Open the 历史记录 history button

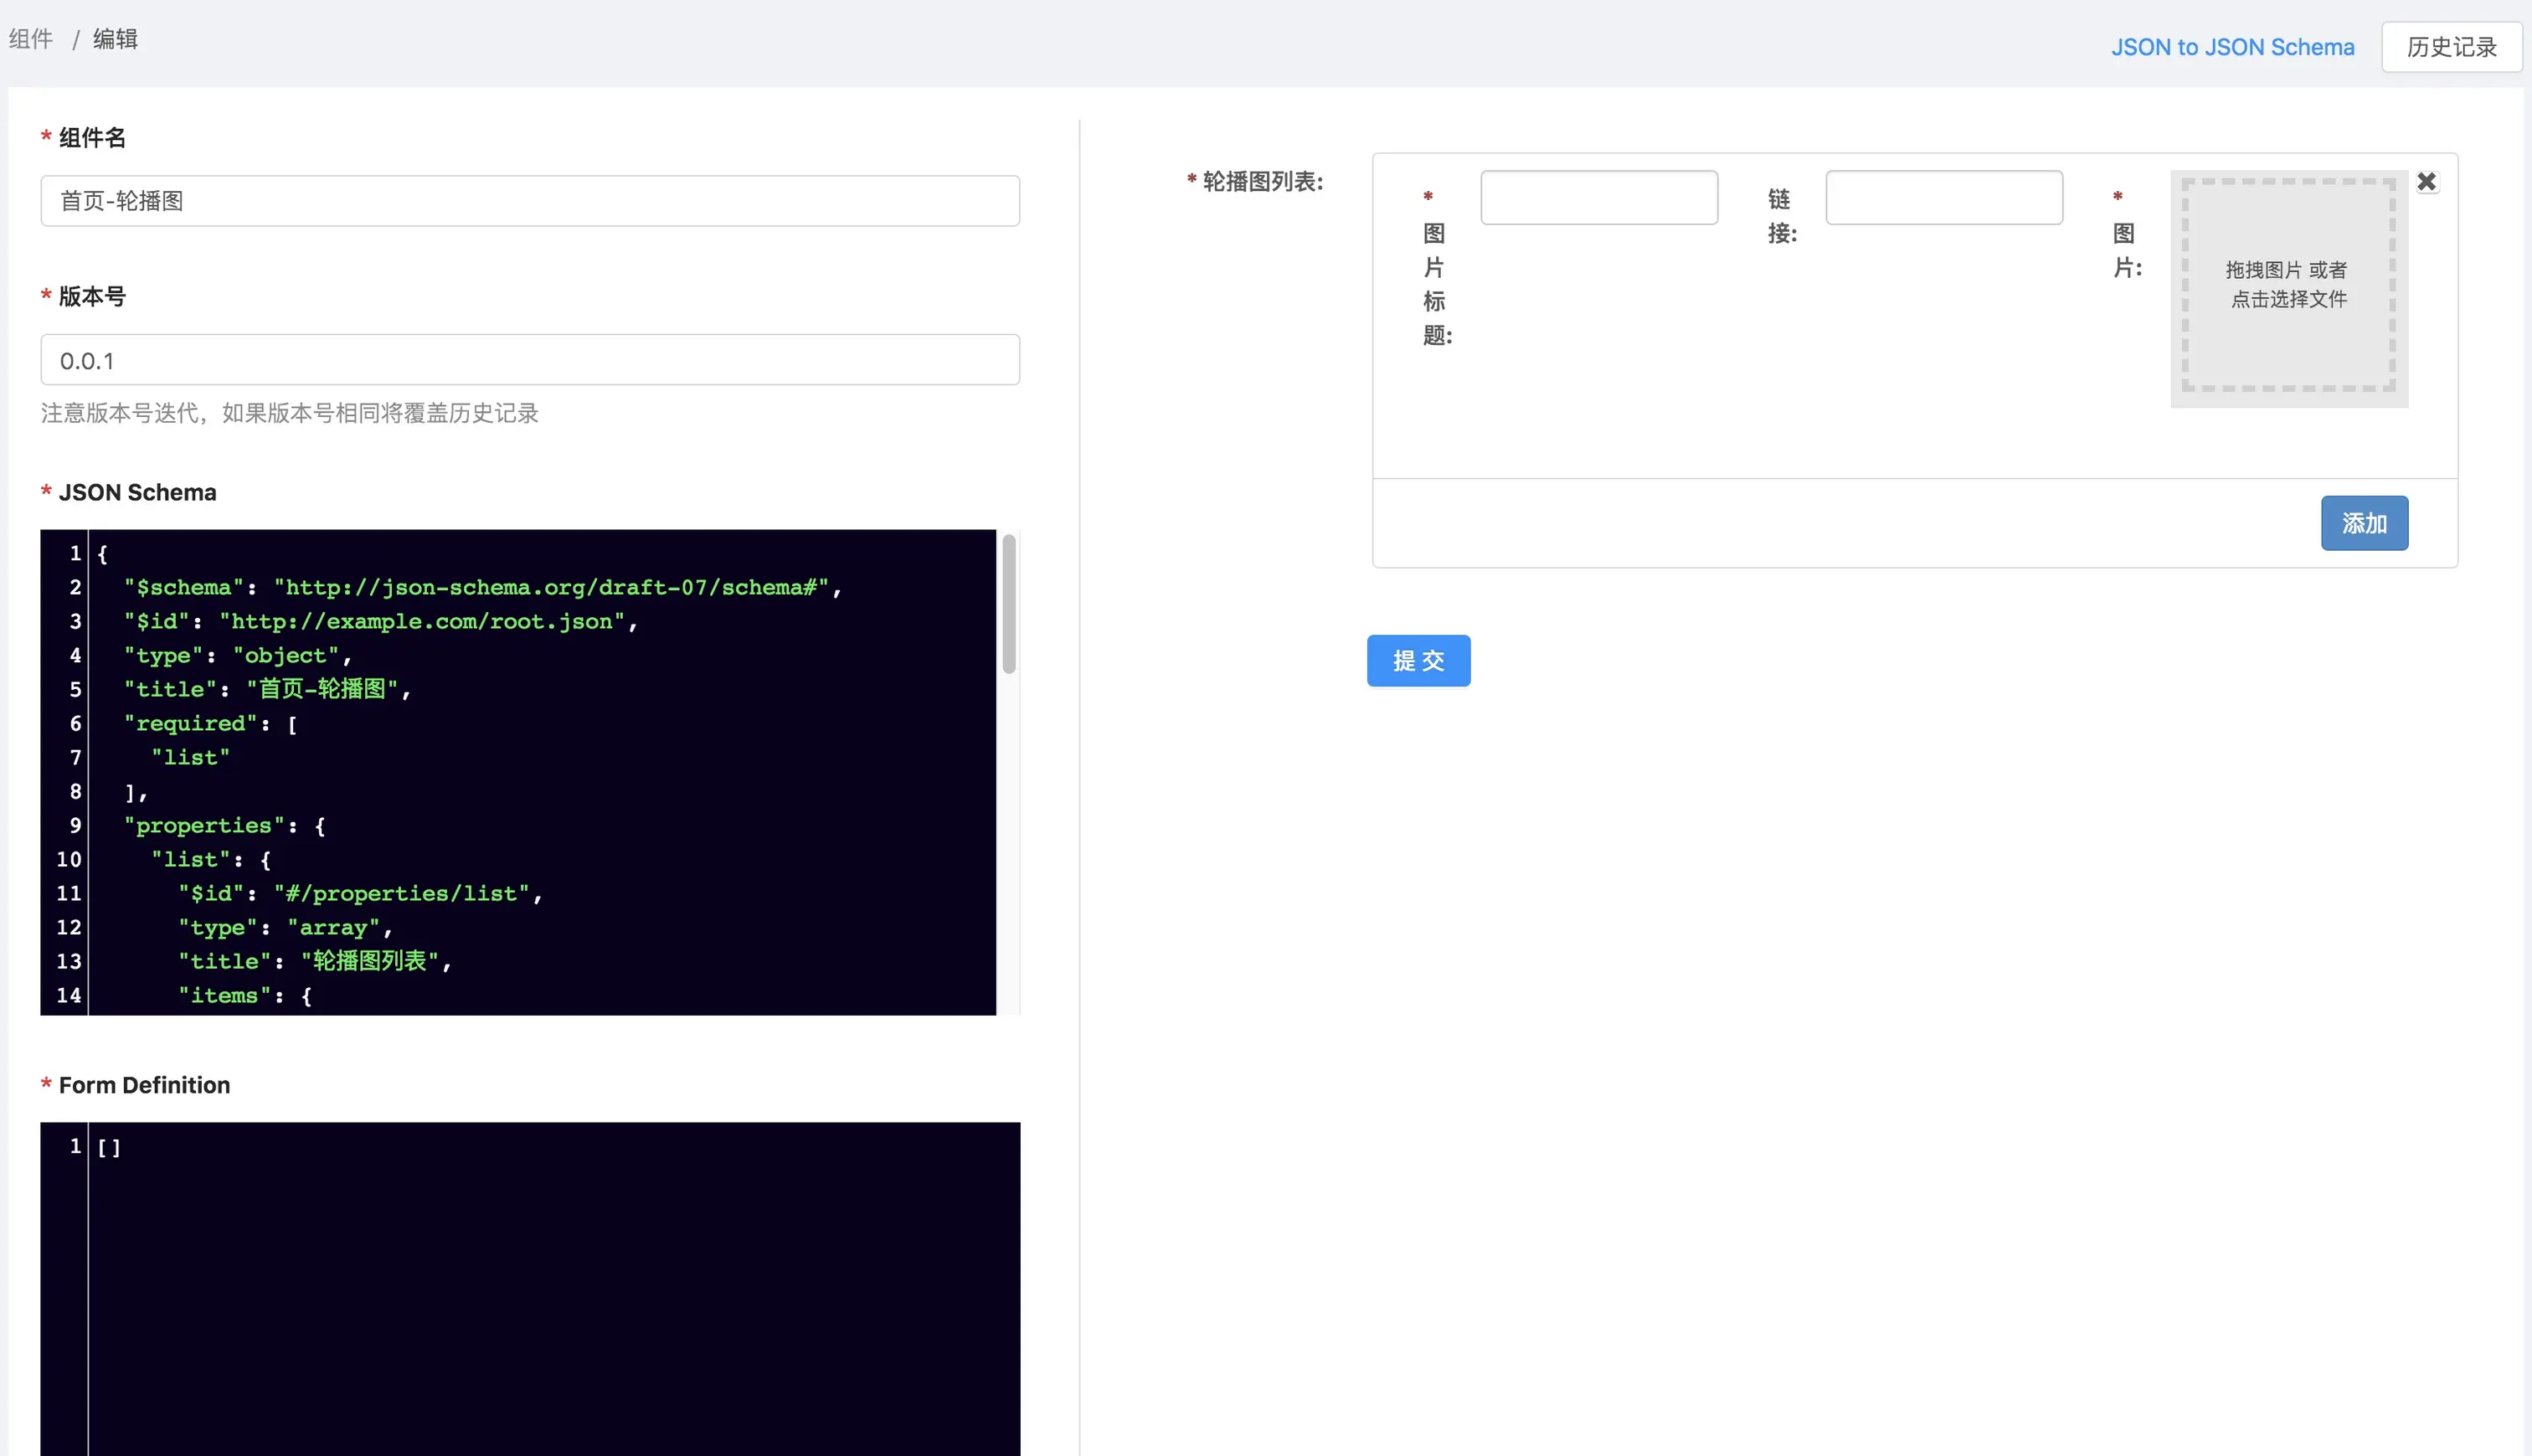[2451, 47]
